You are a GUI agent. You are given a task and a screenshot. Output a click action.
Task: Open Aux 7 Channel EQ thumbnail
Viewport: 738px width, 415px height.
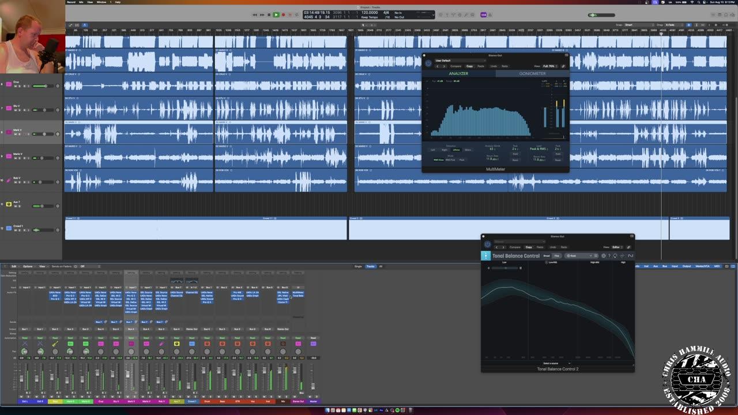[176, 281]
